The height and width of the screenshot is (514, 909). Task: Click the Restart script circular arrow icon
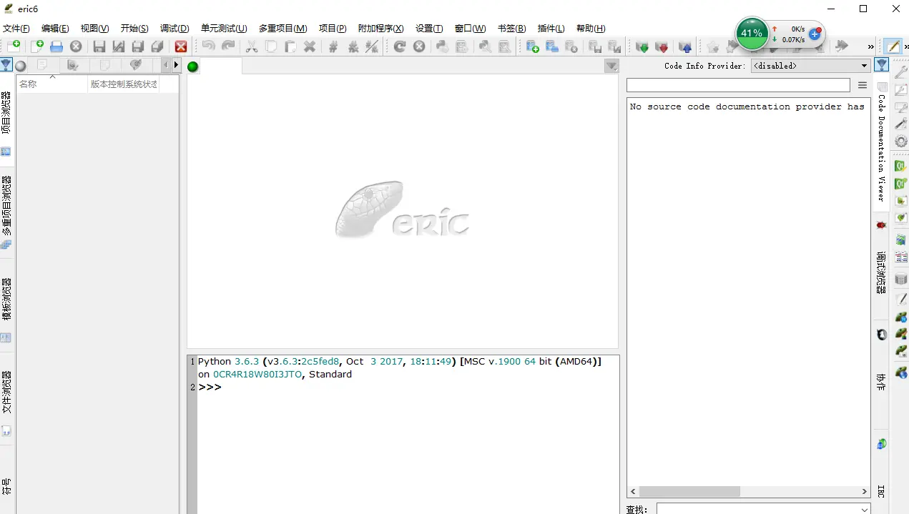pyautogui.click(x=400, y=46)
